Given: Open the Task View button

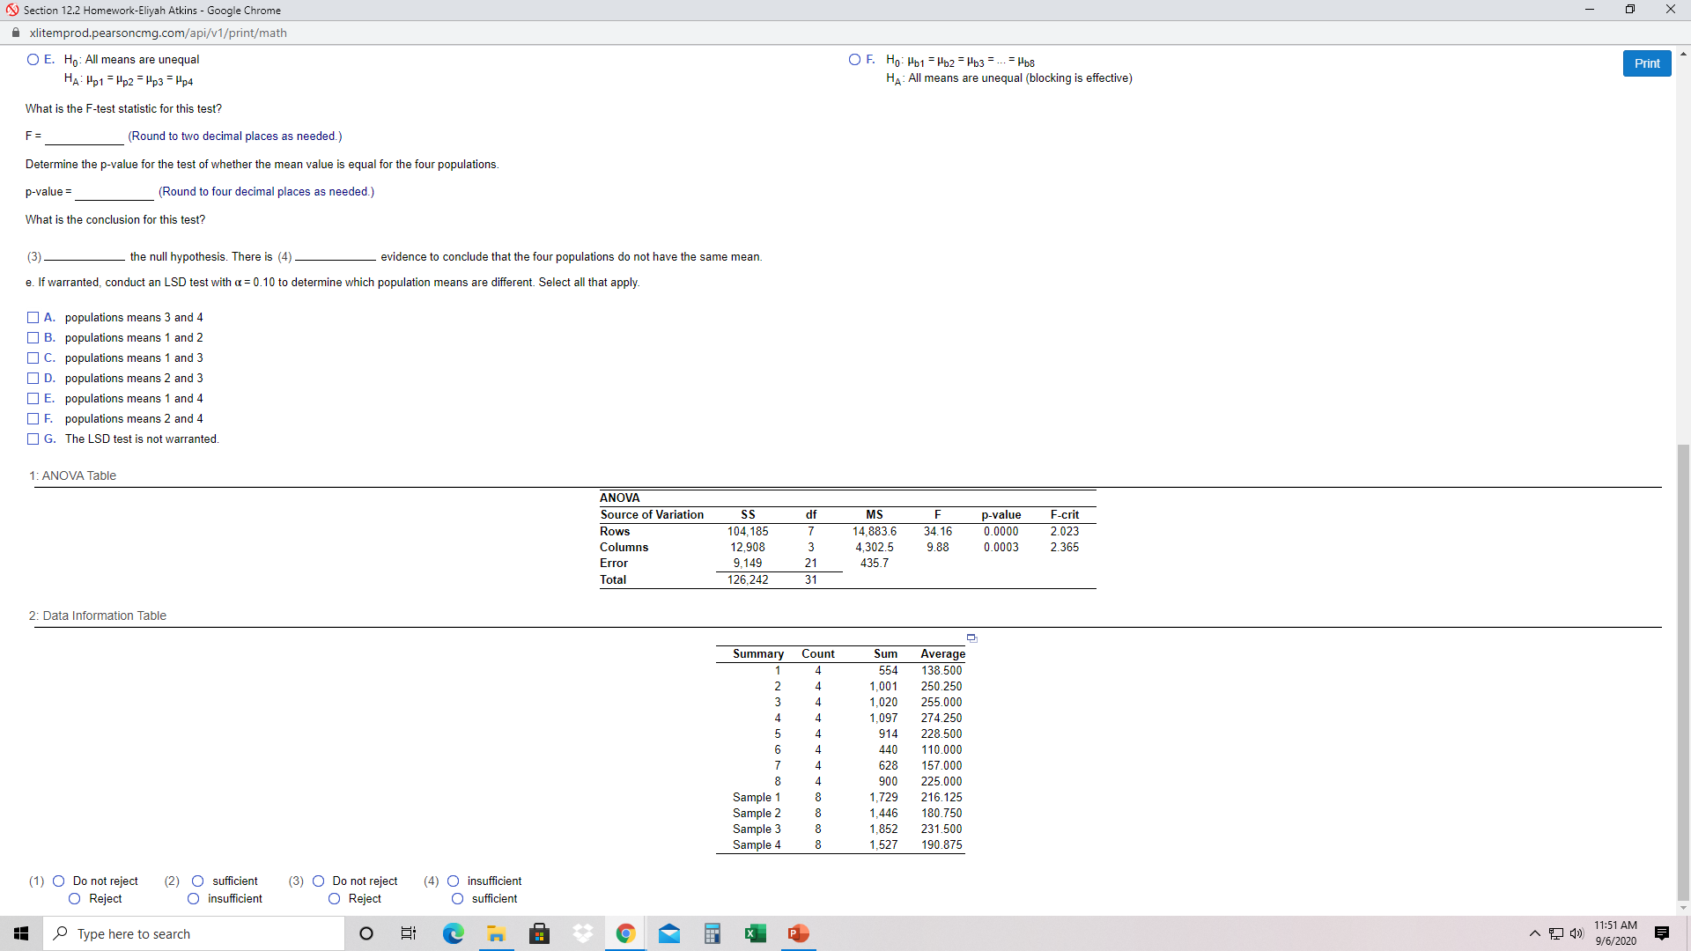Looking at the screenshot, I should coord(409,933).
